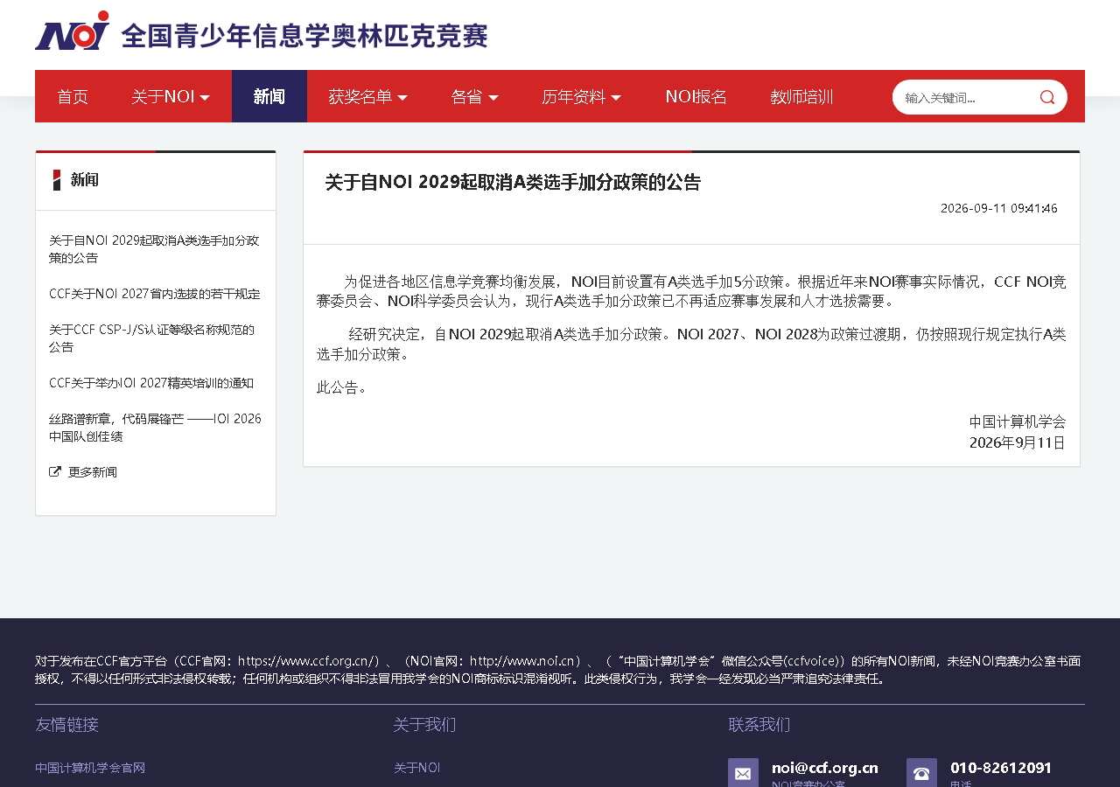Screen dimensions: 1120x787
Task: Click the 中国计算机学会 signature line
Action: (x=1018, y=421)
